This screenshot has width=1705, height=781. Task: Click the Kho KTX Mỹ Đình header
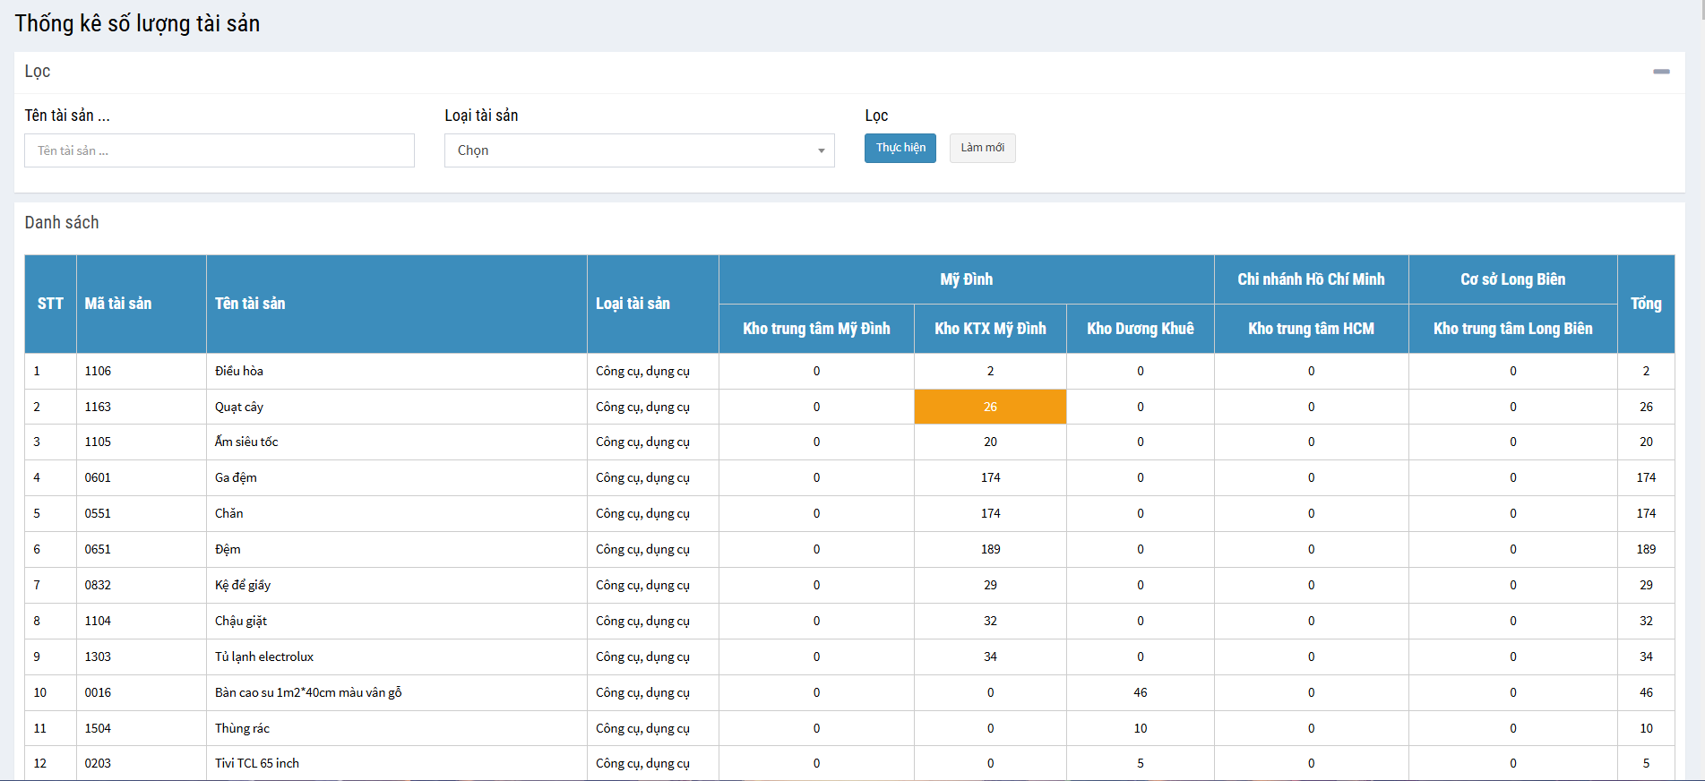coord(990,329)
